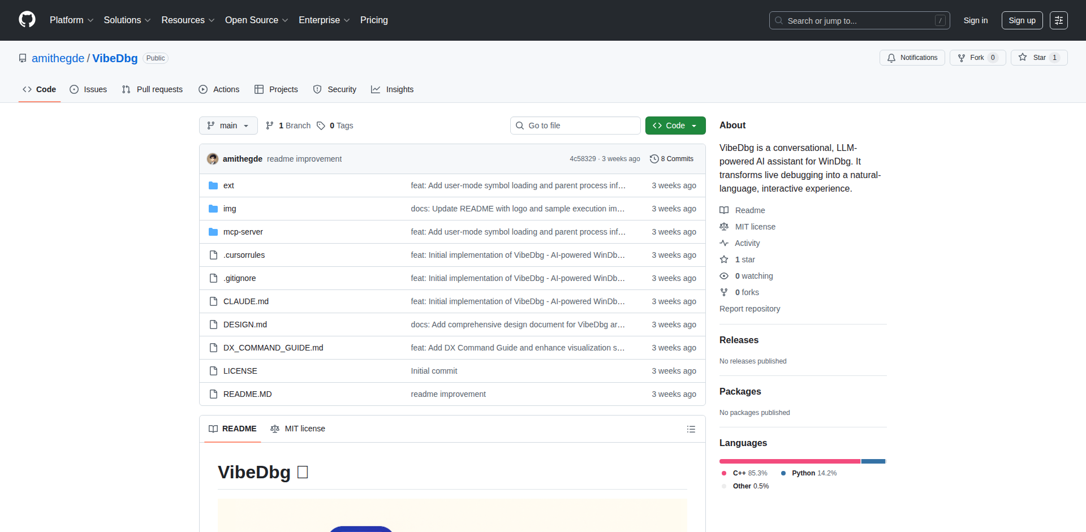The image size is (1086, 532).
Task: Fork the repository with Fork button
Action: [x=977, y=58]
